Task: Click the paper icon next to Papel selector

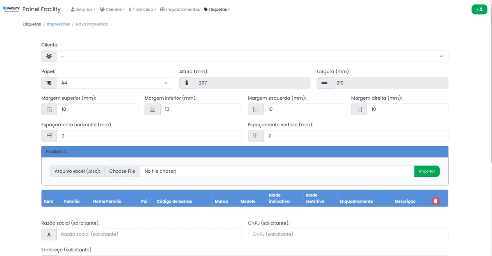Action: (49, 82)
